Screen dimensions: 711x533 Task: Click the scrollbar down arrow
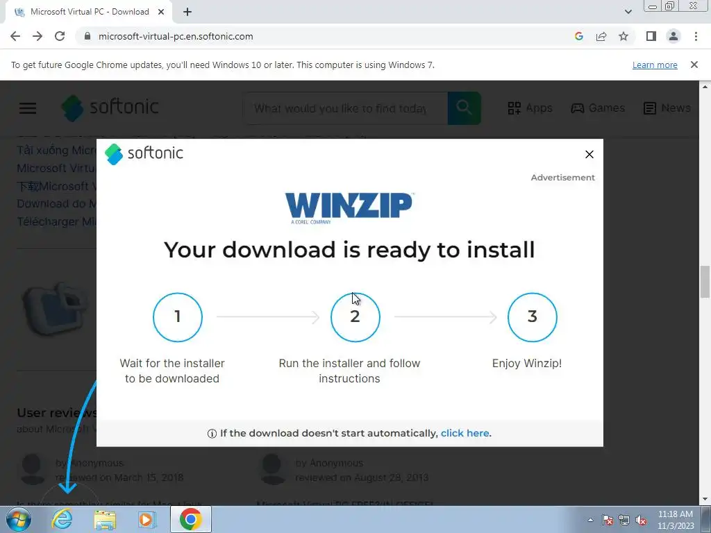tap(705, 500)
